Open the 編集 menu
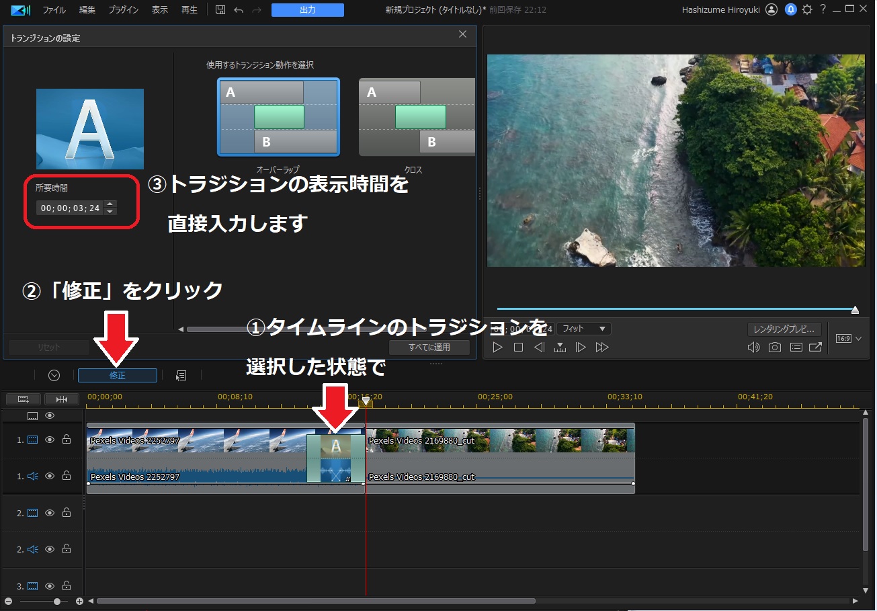The width and height of the screenshot is (877, 611). (87, 10)
